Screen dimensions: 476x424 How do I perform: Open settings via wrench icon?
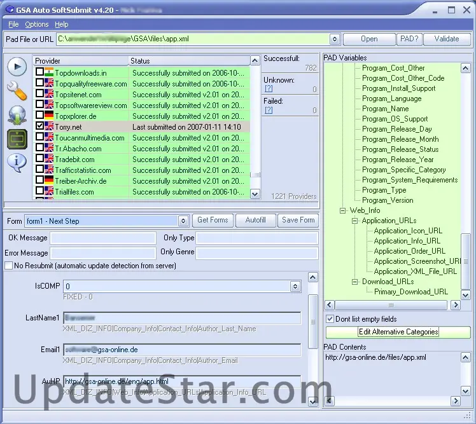coord(17,91)
